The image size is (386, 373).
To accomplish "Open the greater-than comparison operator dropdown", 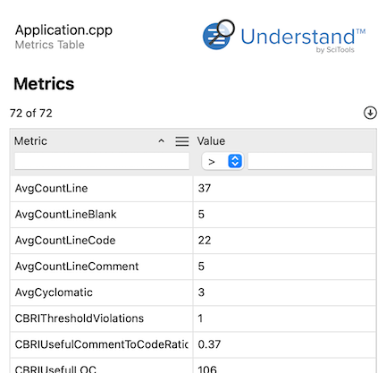I will pos(222,161).
